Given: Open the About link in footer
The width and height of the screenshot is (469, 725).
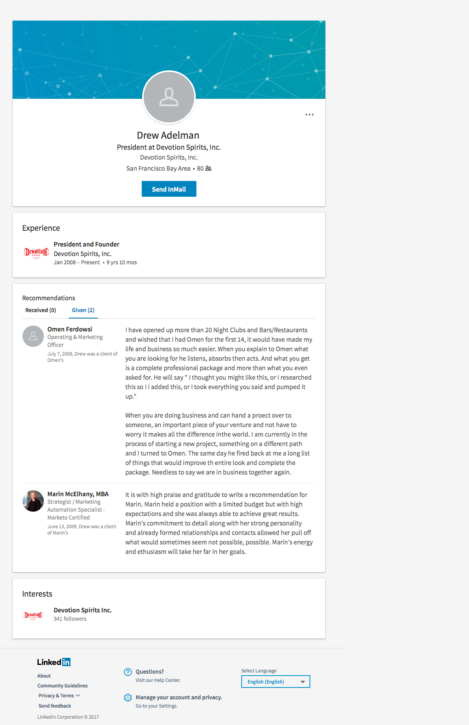Looking at the screenshot, I should 44,676.
